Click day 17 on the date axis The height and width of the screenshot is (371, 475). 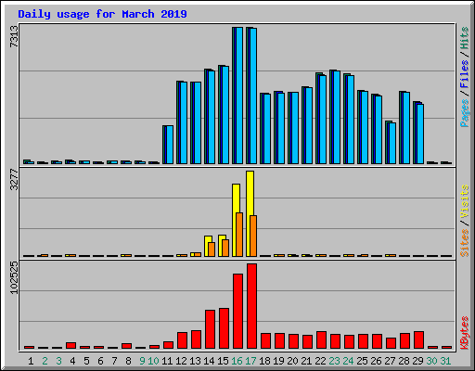tap(250, 361)
